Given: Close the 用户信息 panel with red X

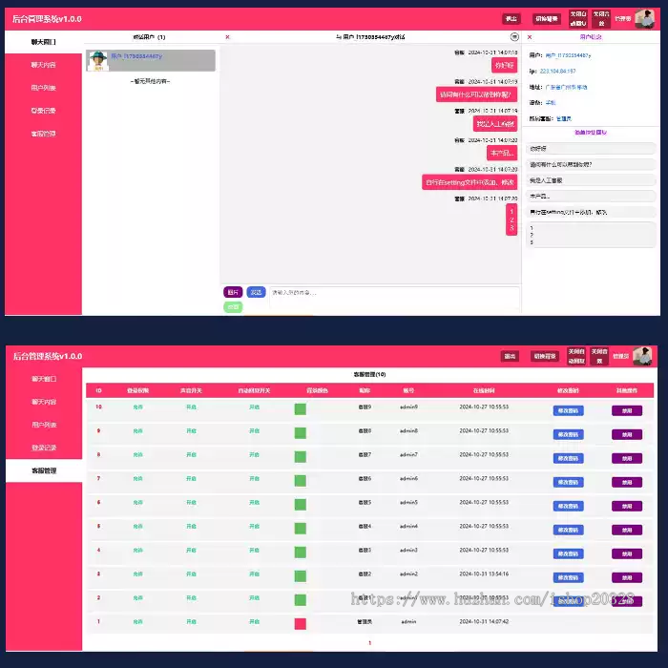Looking at the screenshot, I should pyautogui.click(x=530, y=37).
